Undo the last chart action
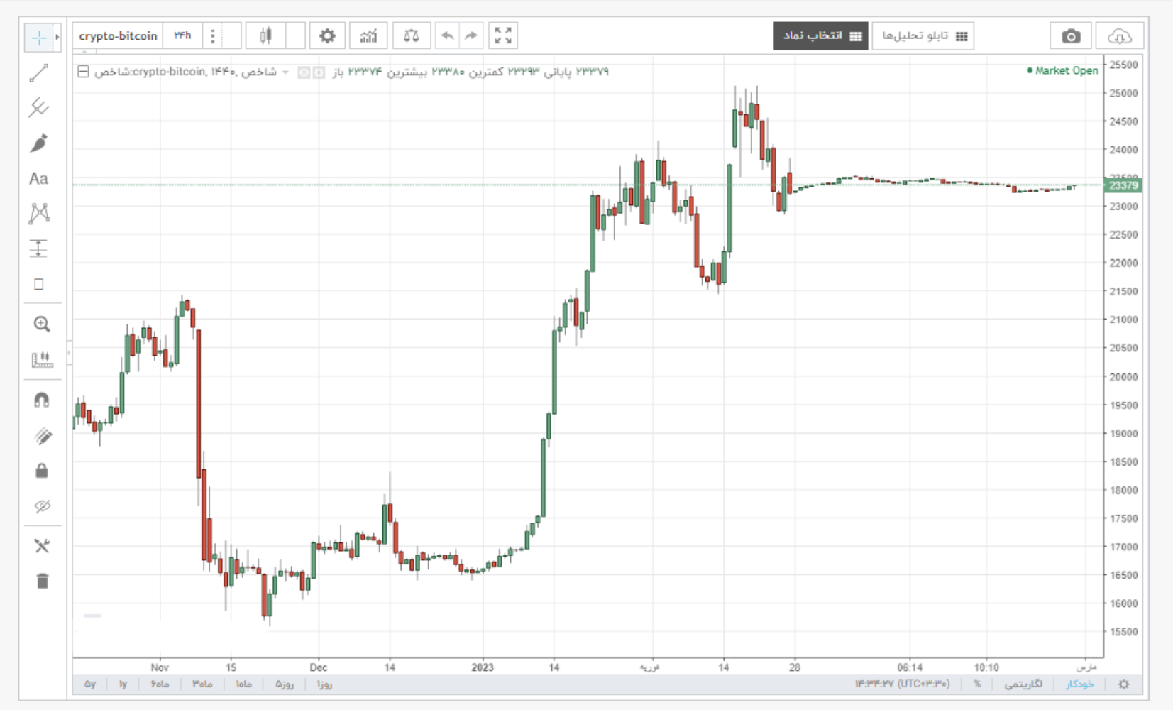 [x=447, y=35]
